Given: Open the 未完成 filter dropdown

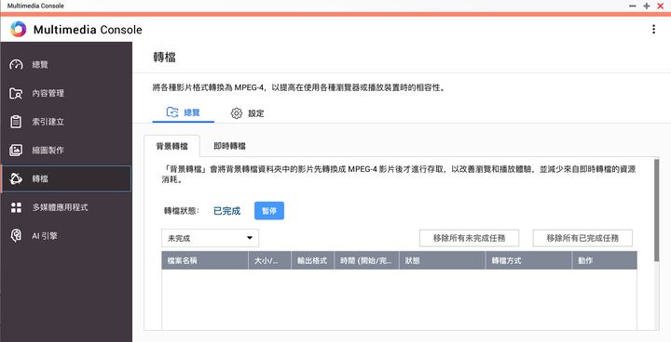Looking at the screenshot, I should [210, 238].
